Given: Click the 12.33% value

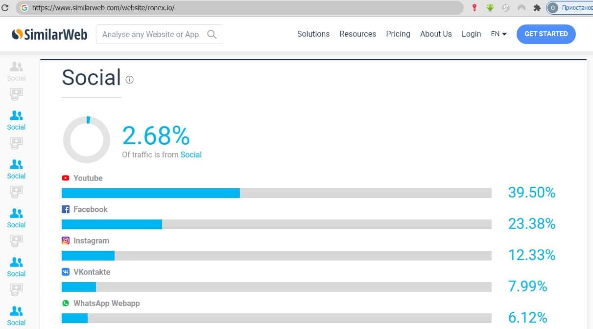Looking at the screenshot, I should (532, 255).
